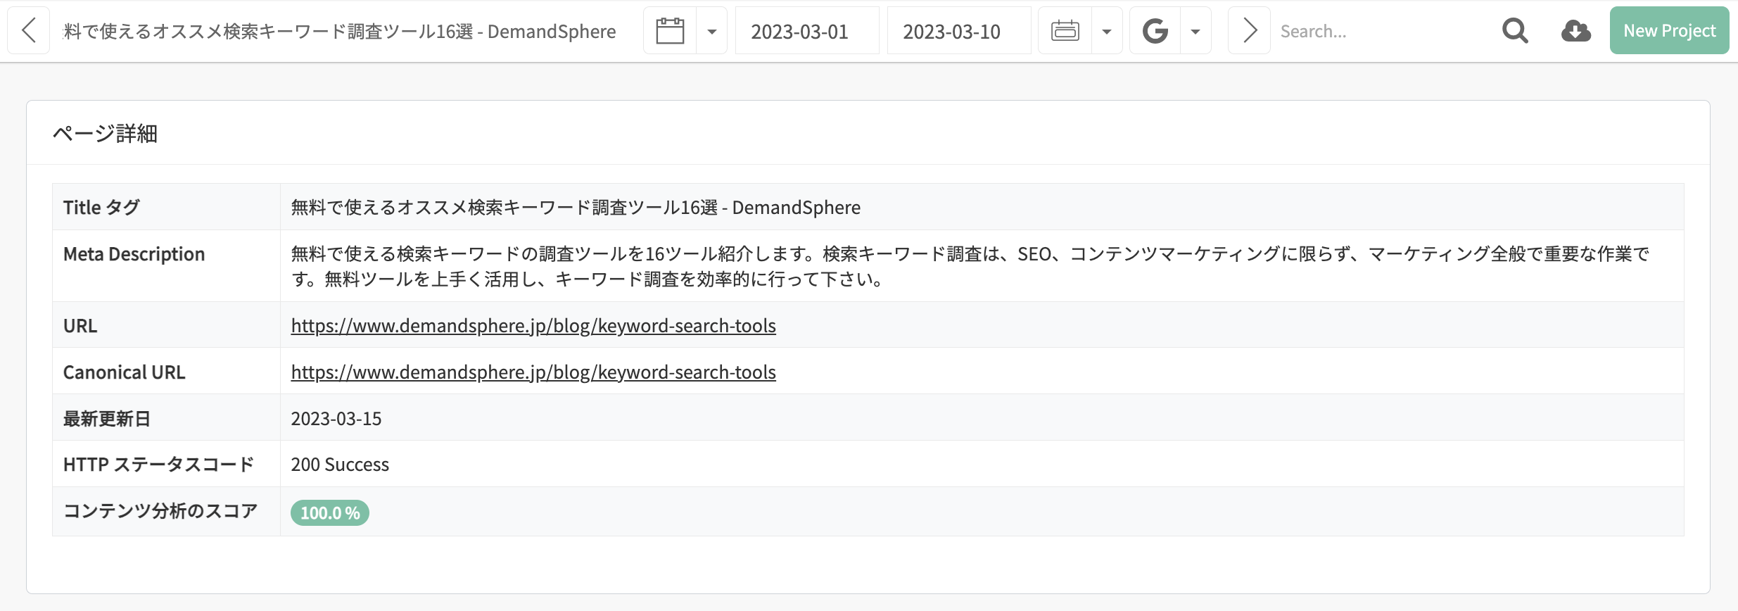Click the right chevron next button
This screenshot has width=1738, height=611.
[1249, 31]
